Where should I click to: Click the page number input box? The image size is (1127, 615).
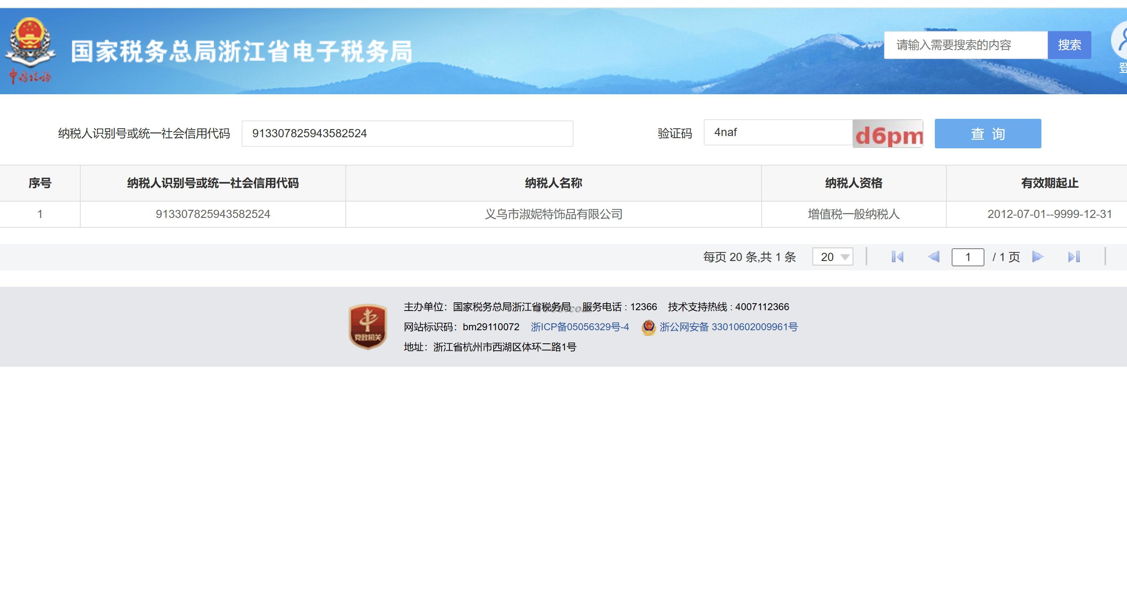click(x=968, y=257)
